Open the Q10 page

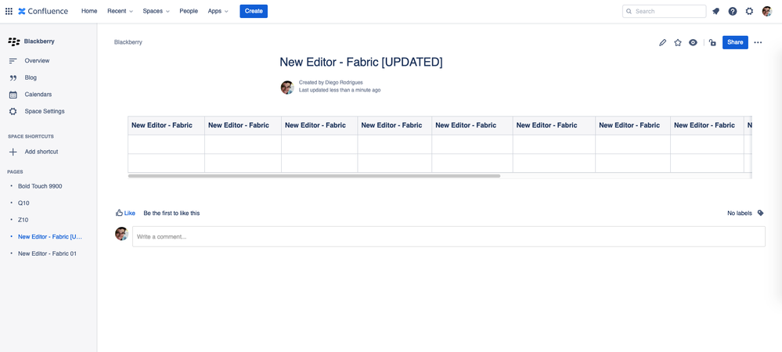point(23,203)
